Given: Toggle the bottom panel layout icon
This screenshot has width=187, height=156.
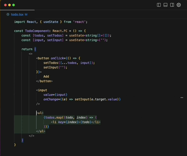Looking at the screenshot, I should (165, 5).
